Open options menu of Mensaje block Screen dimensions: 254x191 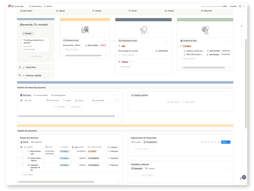[x=47, y=34]
